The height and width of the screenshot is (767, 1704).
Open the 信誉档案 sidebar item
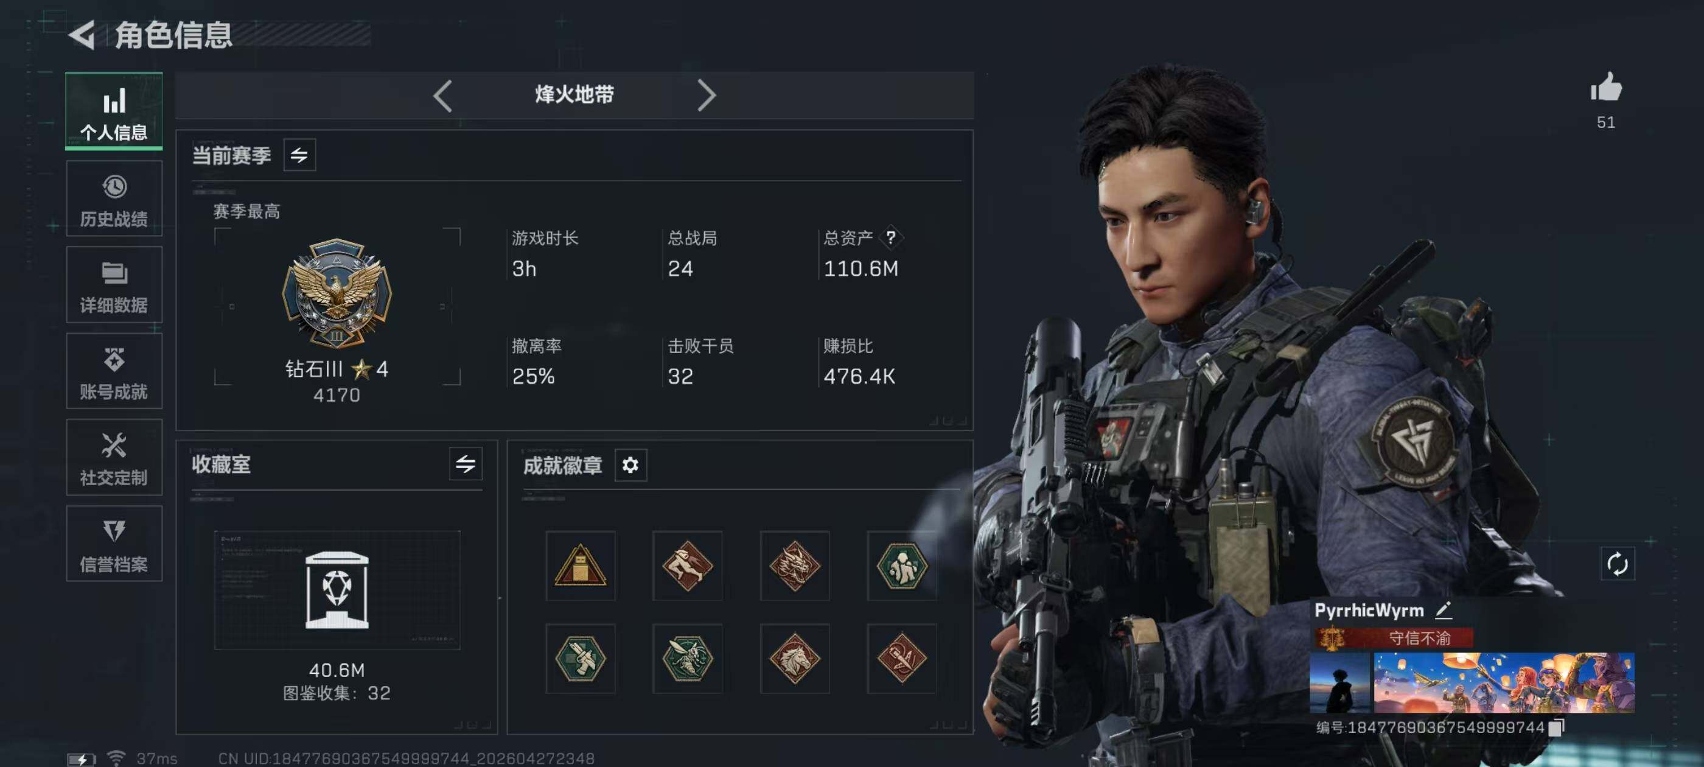point(114,544)
